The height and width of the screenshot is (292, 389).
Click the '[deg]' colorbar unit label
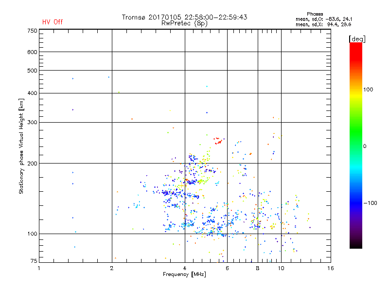click(357, 39)
